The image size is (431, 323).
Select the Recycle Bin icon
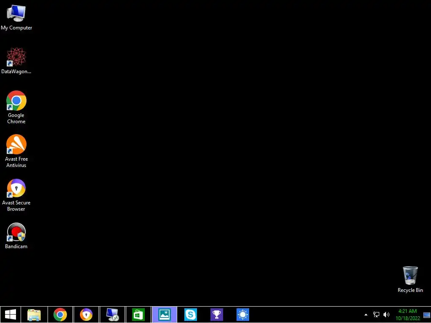[410, 279]
